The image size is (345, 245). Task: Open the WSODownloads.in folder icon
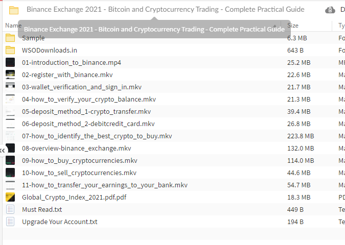tap(10, 51)
